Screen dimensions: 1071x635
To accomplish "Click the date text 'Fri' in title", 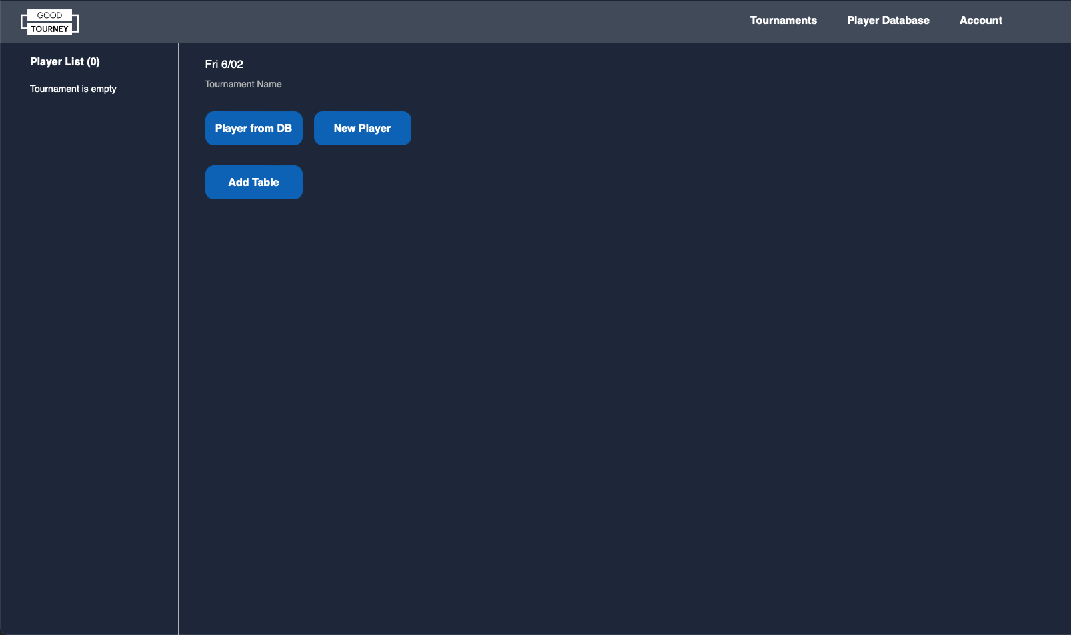I will (211, 65).
